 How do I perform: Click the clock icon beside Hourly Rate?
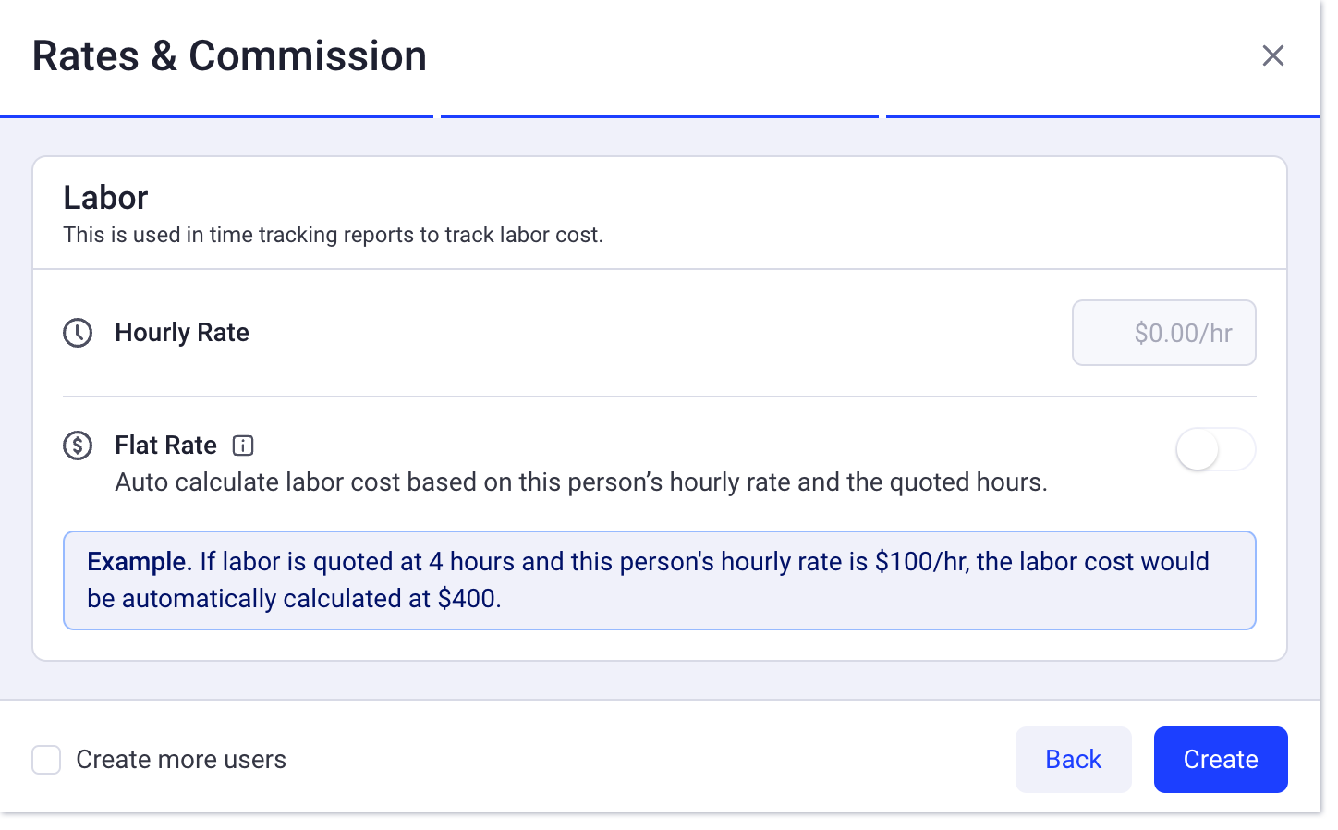[x=78, y=333]
